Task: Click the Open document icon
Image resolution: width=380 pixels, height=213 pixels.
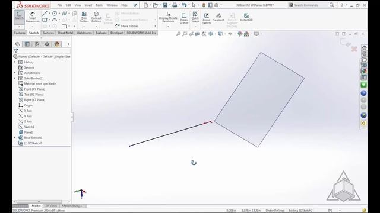Action: [155, 5]
